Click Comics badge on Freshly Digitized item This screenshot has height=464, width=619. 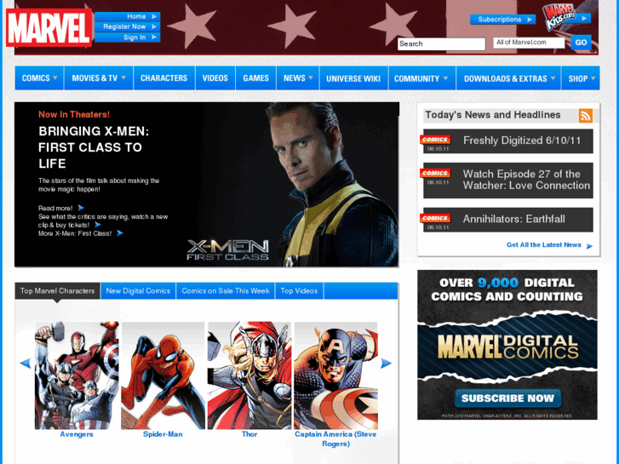pyautogui.click(x=435, y=140)
